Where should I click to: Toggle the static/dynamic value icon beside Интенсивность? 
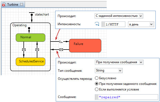(x=97, y=24)
